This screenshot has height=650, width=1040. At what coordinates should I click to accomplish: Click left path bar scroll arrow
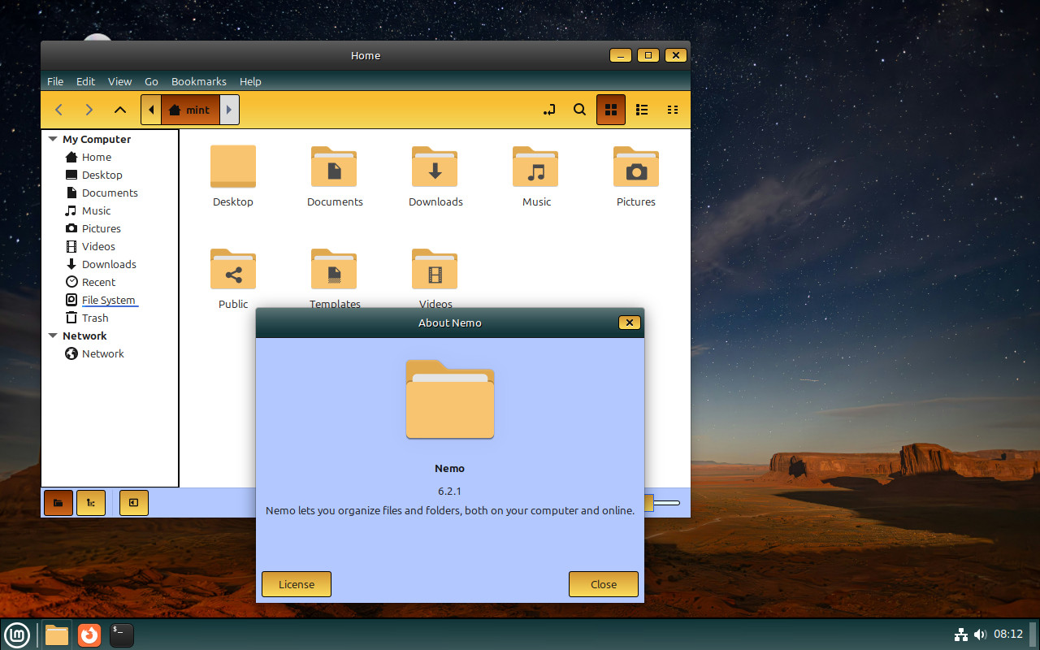[x=151, y=110]
